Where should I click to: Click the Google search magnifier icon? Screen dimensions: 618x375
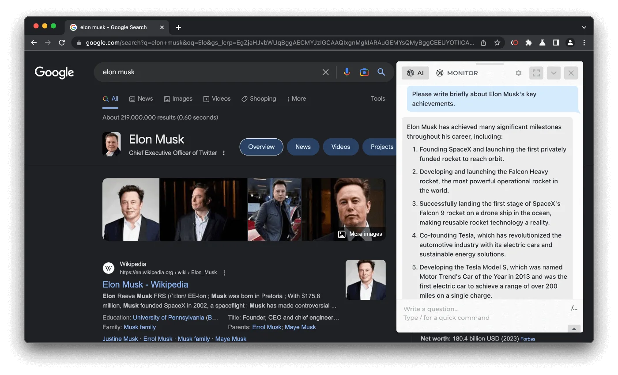(381, 72)
